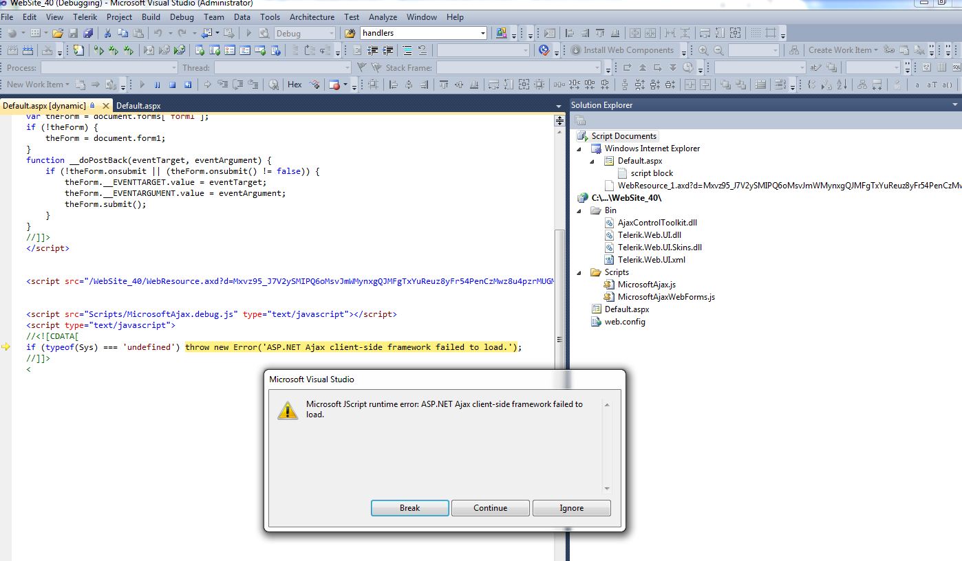
Task: Click the Stop Debugging square icon
Action: point(172,85)
